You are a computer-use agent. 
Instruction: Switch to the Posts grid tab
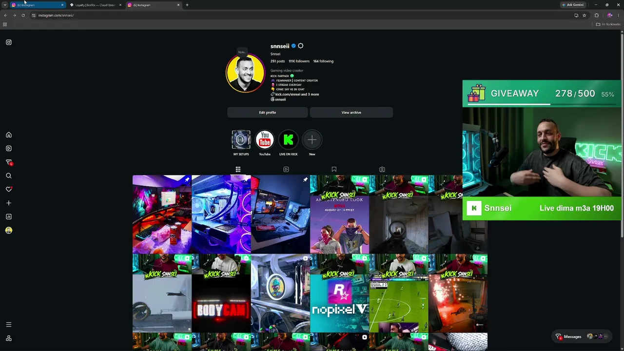click(238, 169)
